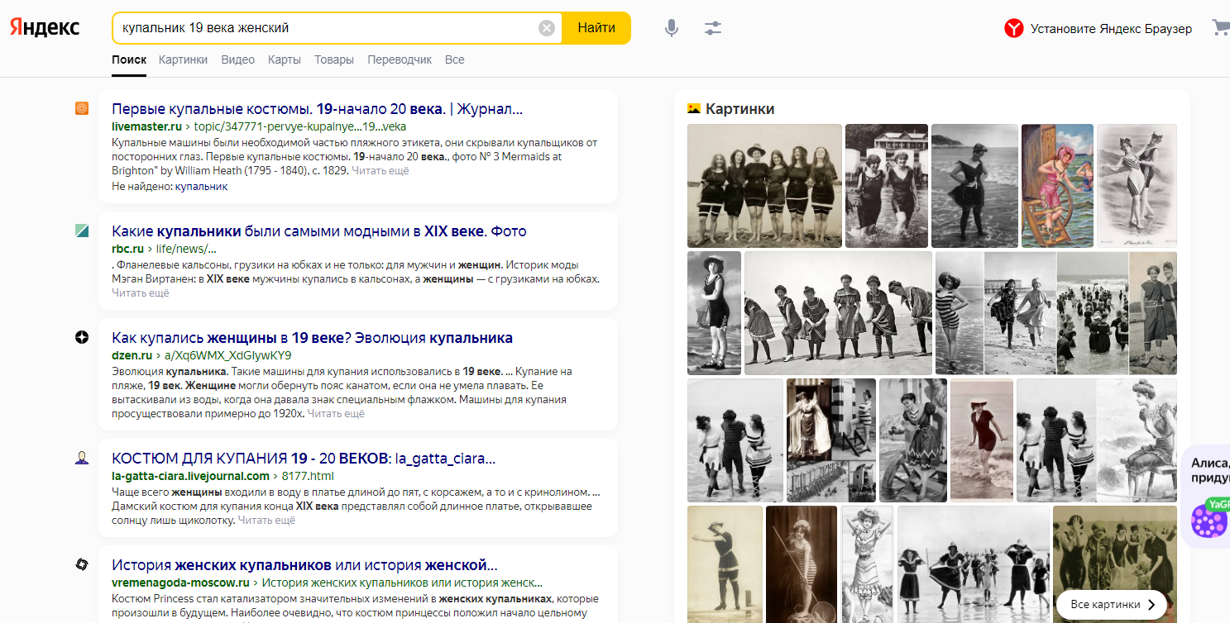1230x623 pixels.
Task: Expand livemaster snippet with Читать ещё
Action: coord(380,171)
